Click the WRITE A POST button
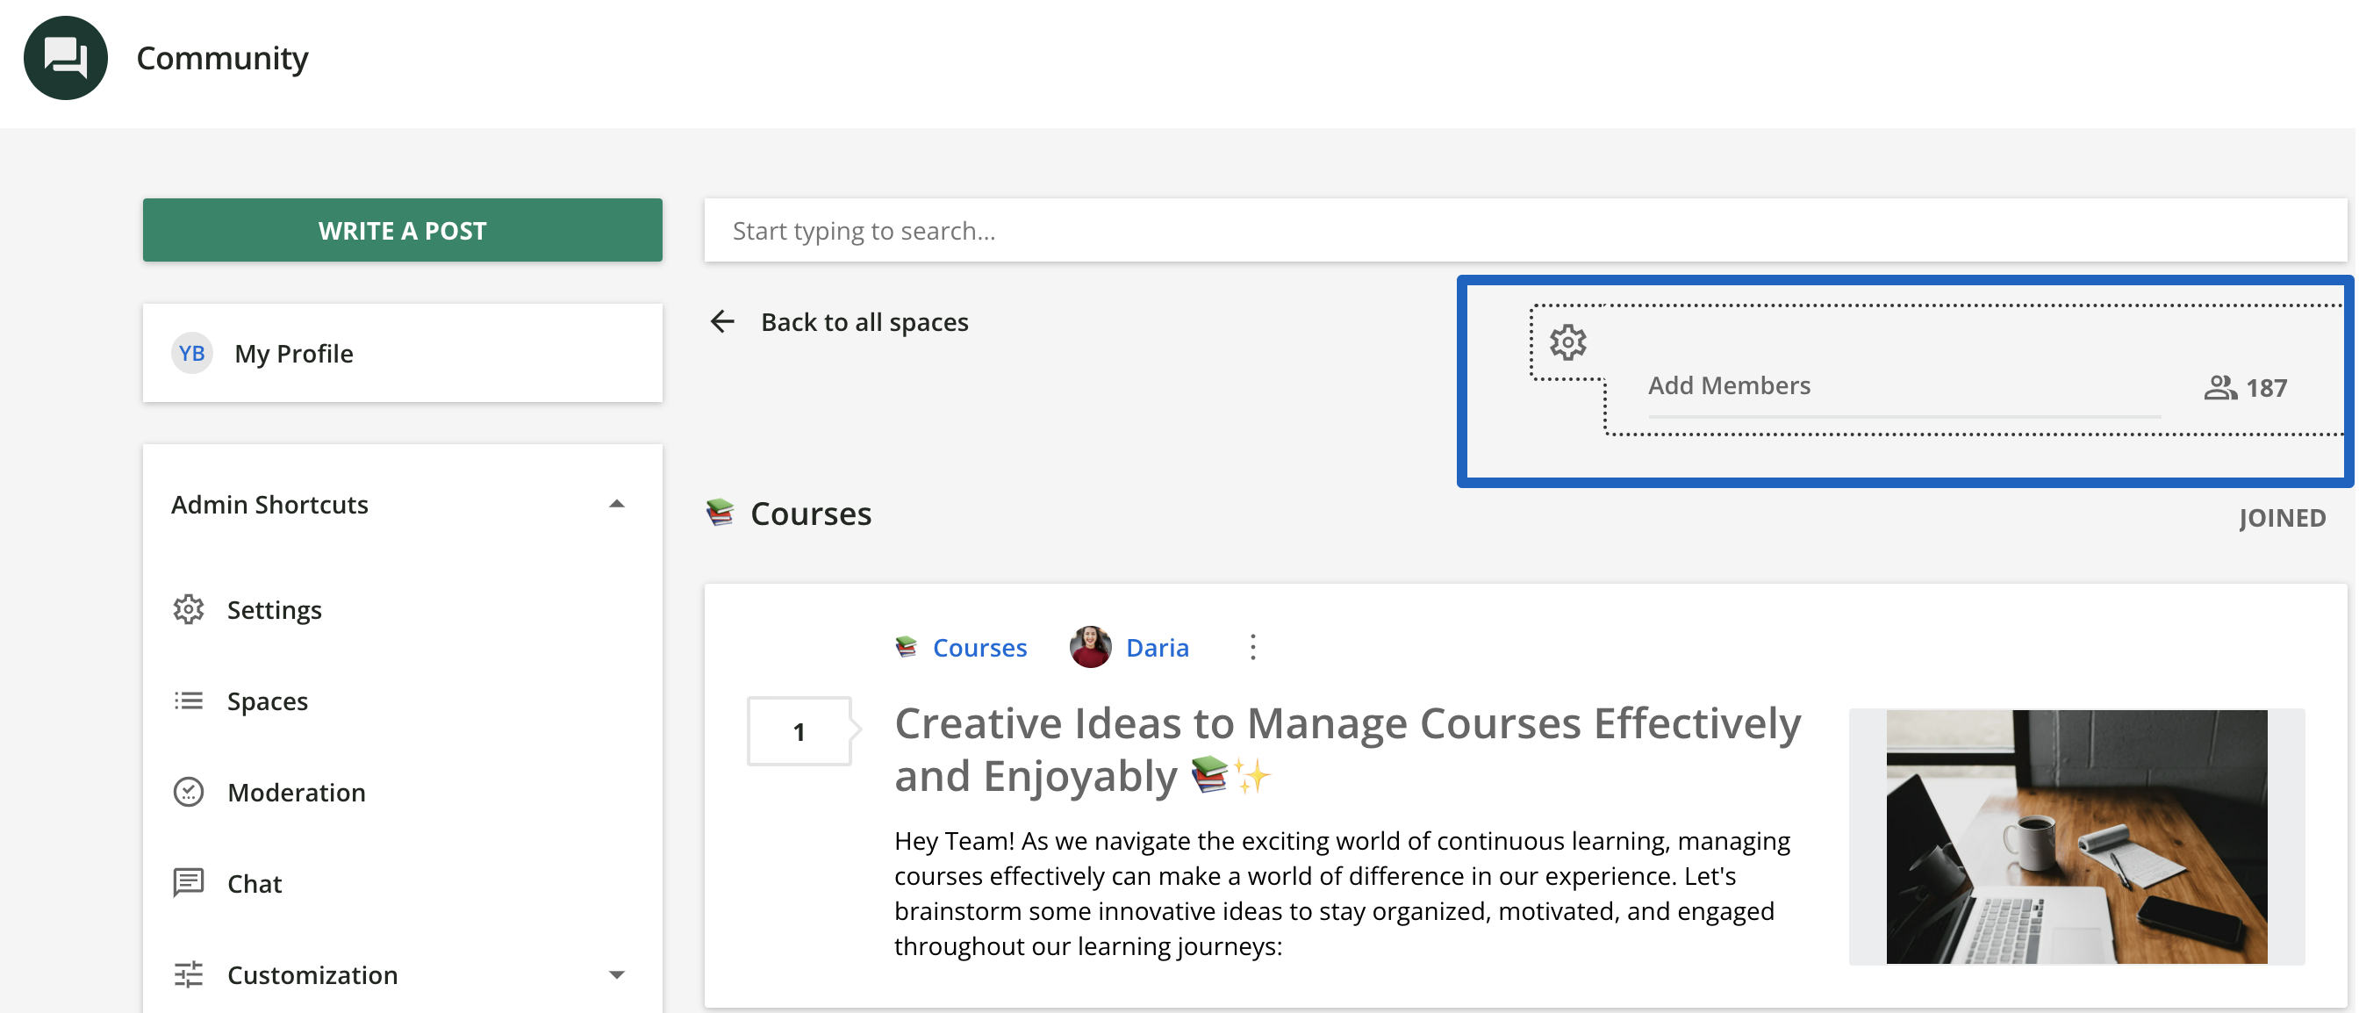2359x1013 pixels. (402, 230)
